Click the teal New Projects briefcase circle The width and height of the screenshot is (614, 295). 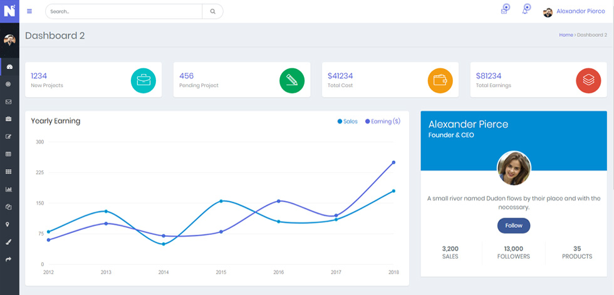(x=143, y=81)
